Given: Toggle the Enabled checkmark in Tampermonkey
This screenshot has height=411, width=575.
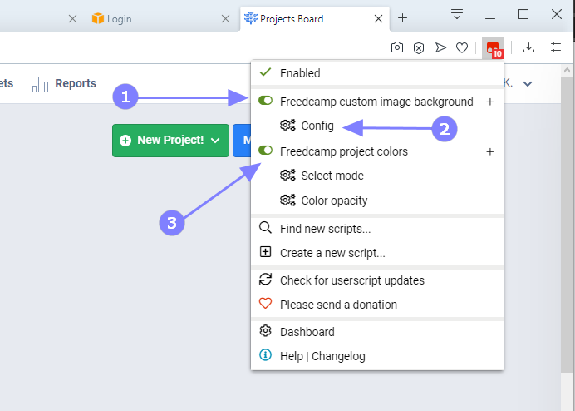Looking at the screenshot, I should (265, 72).
